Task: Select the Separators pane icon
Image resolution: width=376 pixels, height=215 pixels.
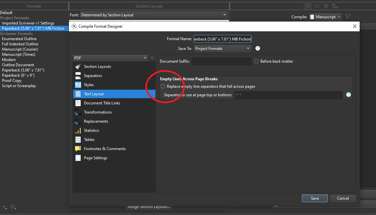Action: pyautogui.click(x=78, y=76)
